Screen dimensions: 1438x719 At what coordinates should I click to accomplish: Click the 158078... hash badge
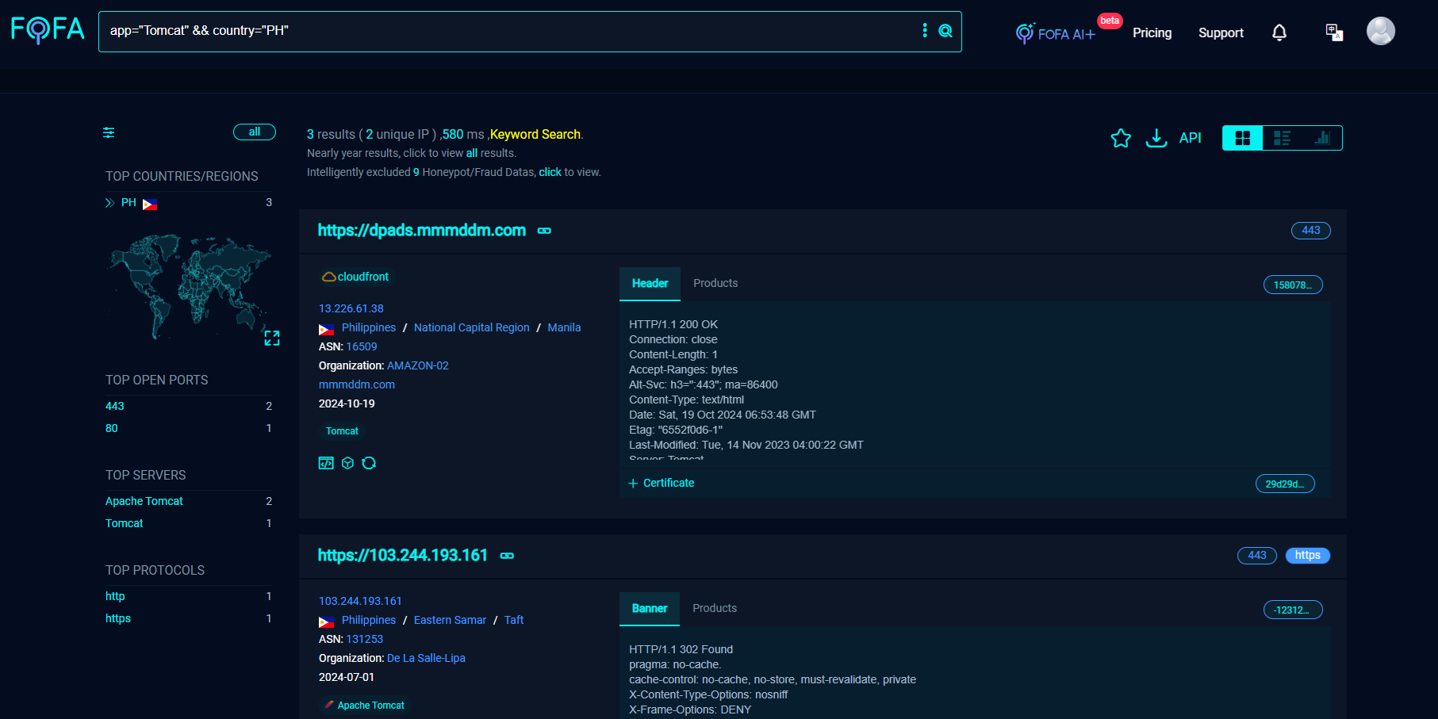coord(1293,285)
